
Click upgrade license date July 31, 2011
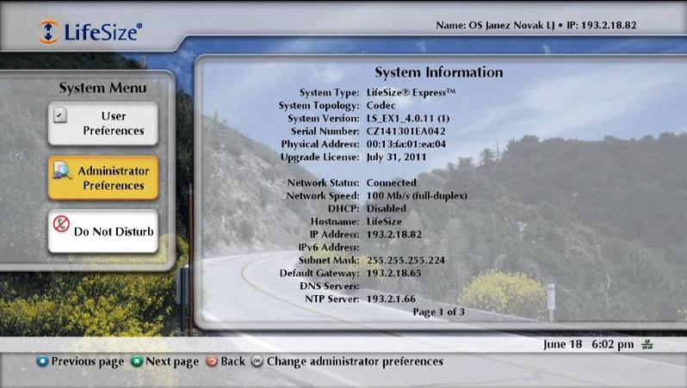396,157
